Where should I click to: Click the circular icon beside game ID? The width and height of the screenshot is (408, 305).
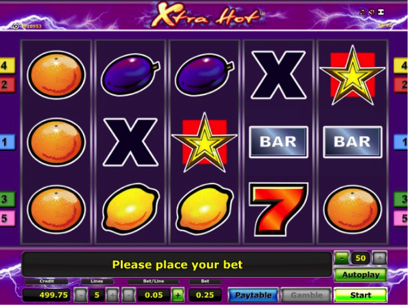pyautogui.click(x=16, y=26)
